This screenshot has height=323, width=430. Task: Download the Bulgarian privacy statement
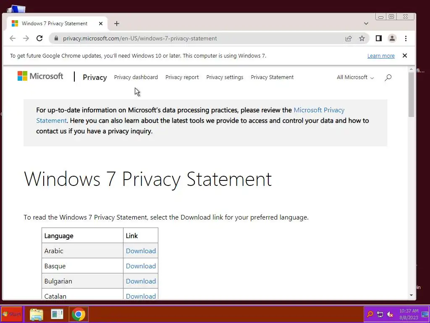click(141, 281)
